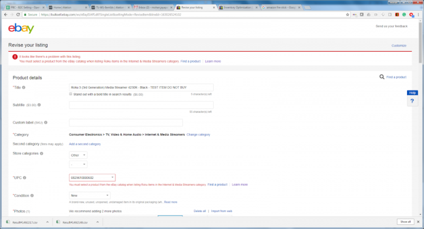Open UPC info icon
Screen dimensions: 424x229
pos(25,178)
